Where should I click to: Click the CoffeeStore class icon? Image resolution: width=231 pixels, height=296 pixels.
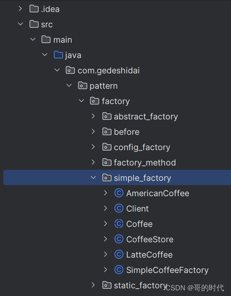point(119,239)
